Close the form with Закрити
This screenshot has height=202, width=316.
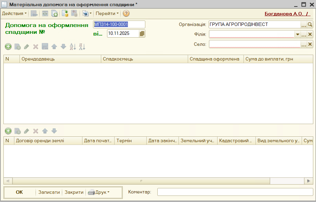click(x=74, y=192)
